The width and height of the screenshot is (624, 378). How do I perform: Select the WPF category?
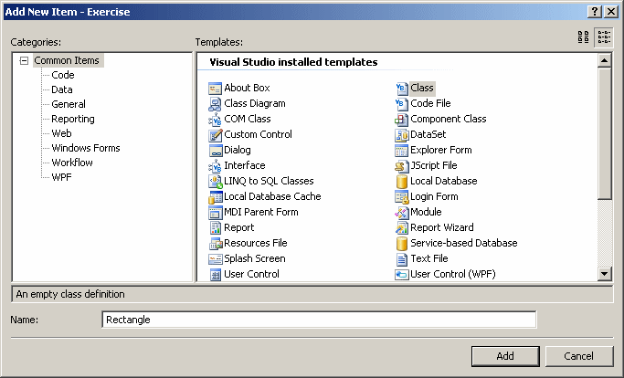tap(62, 177)
